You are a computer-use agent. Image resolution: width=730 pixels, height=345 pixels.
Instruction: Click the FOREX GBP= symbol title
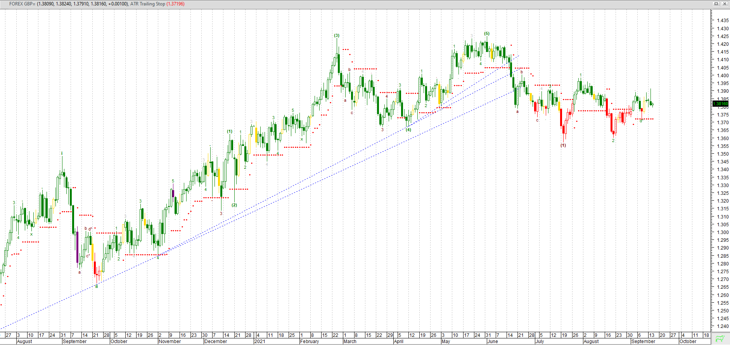22,4
